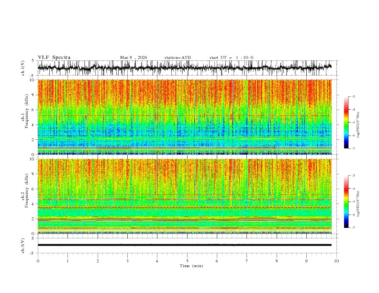This screenshot has height=293, width=379.
Task: Click the upper "log(PSD)(V²/Hz)" colorbar label
Action: 358,125
